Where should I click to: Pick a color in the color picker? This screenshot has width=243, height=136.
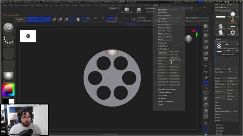coord(8,90)
